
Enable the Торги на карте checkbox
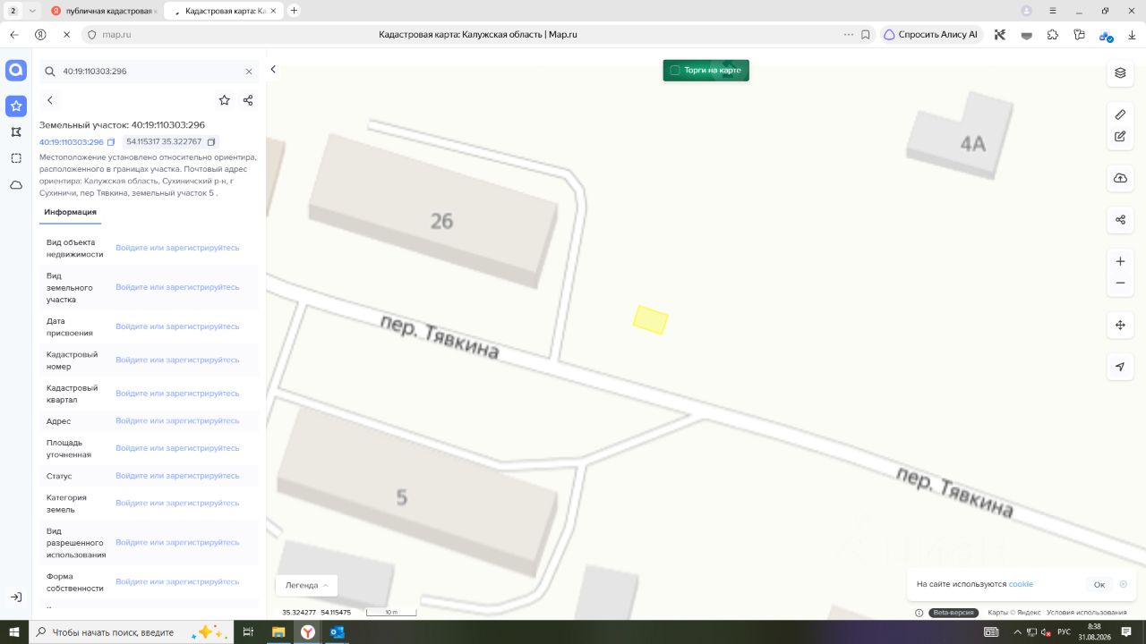pyautogui.click(x=675, y=70)
